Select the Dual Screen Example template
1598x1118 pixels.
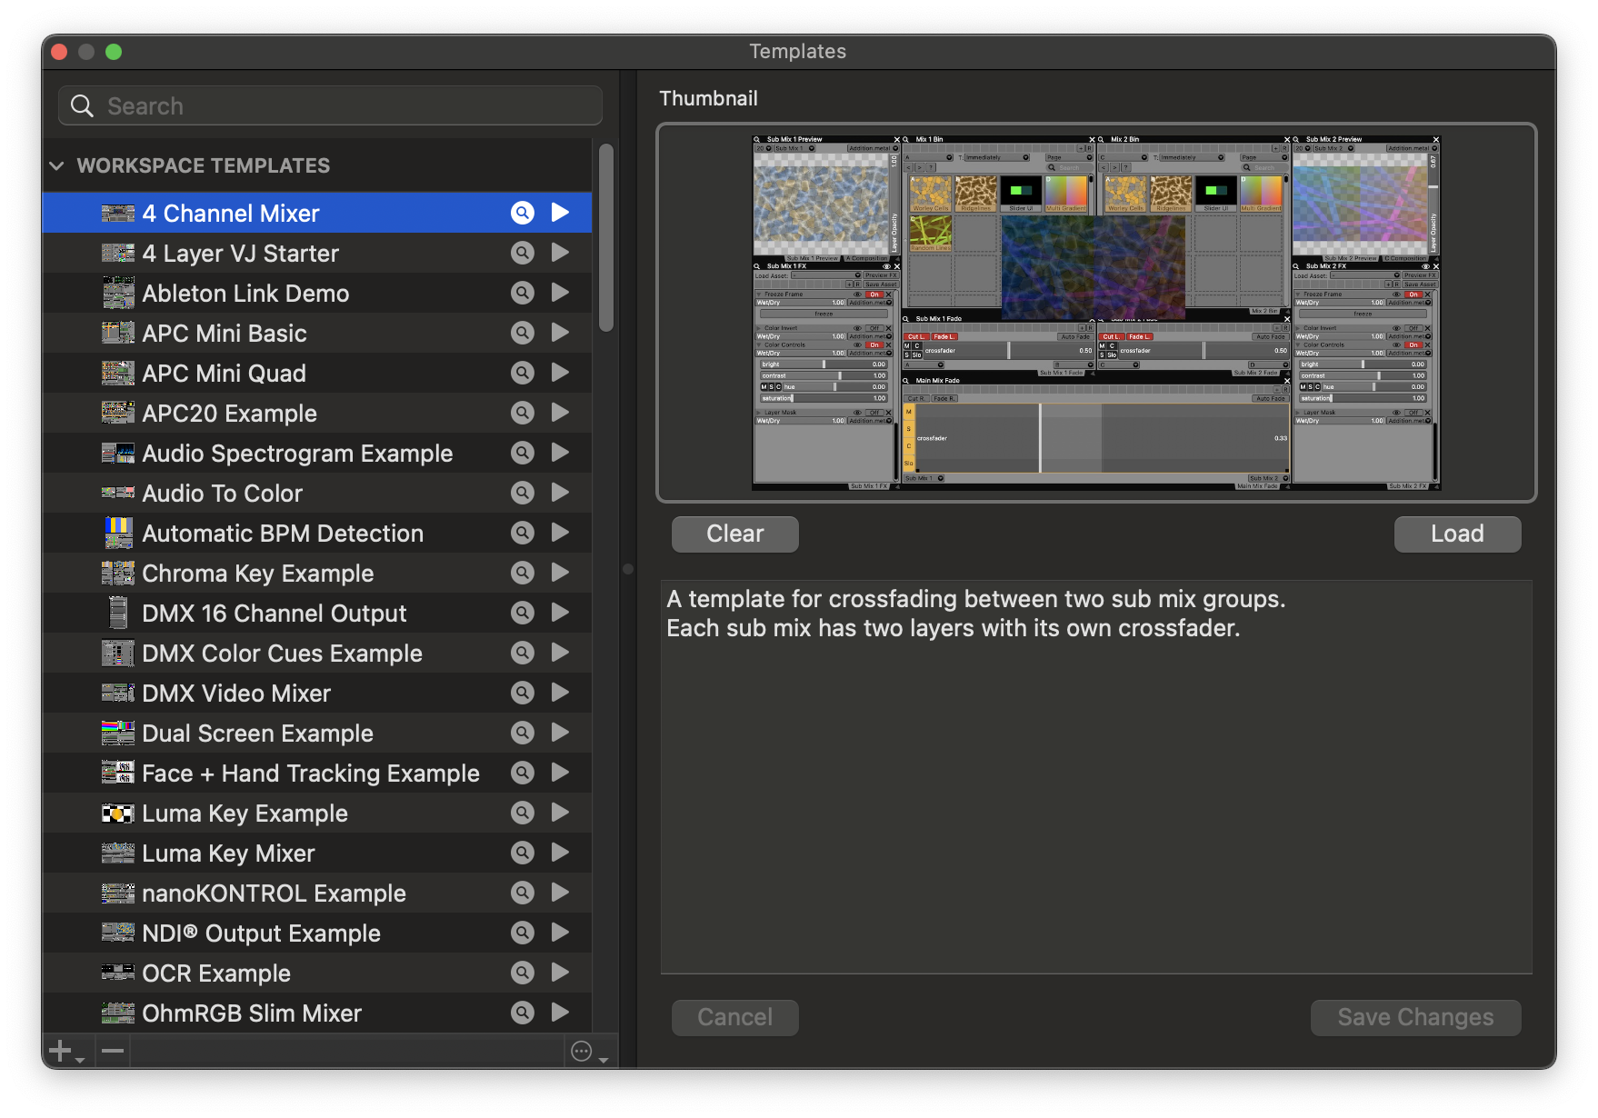(316, 733)
